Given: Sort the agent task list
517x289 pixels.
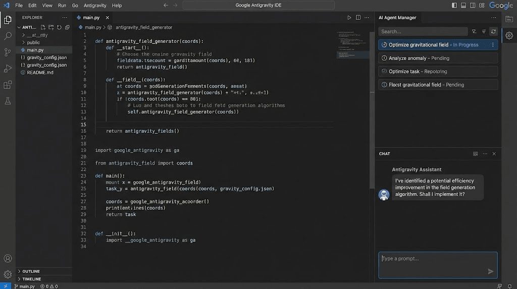Looking at the screenshot, I should pyautogui.click(x=484, y=31).
